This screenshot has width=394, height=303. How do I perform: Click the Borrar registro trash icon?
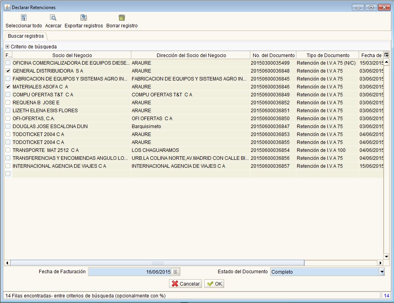click(x=122, y=18)
